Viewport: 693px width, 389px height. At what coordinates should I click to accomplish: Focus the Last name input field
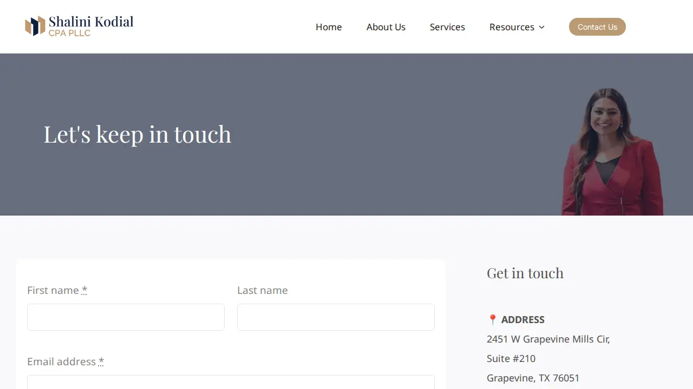pos(336,317)
